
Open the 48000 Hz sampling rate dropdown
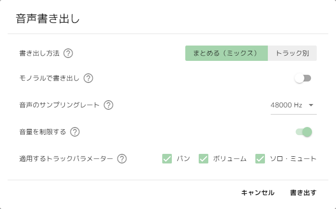coord(294,105)
